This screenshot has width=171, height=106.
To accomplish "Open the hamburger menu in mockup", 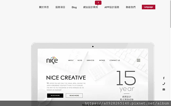I will 139,60.
